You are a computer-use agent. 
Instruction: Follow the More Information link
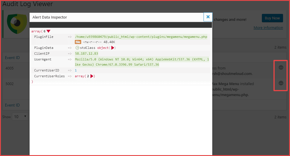tap(268, 28)
